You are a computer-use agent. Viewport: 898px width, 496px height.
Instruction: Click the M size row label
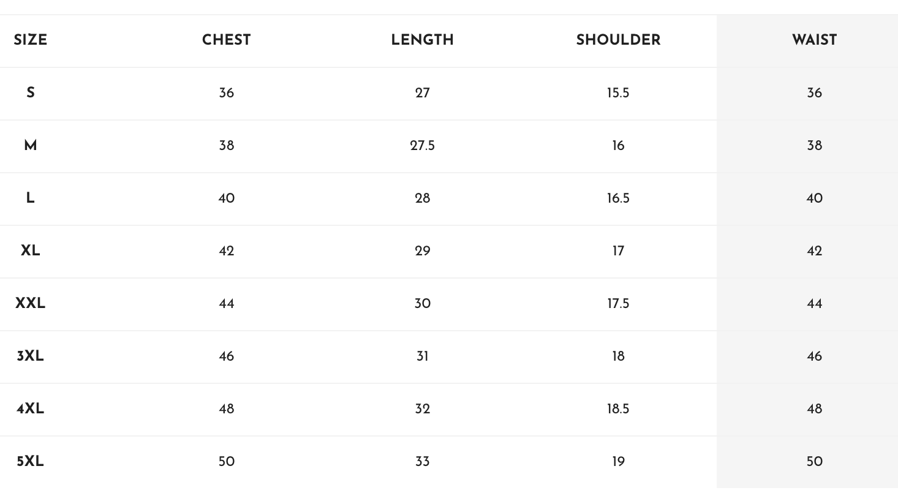[x=30, y=146]
